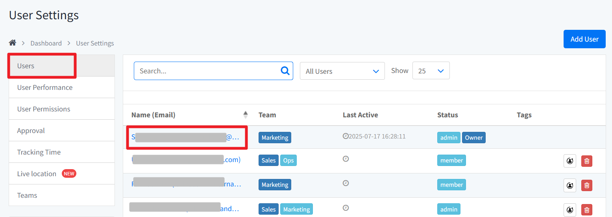Click the home icon in the breadcrumb
Screen dimensions: 612x217
13,43
